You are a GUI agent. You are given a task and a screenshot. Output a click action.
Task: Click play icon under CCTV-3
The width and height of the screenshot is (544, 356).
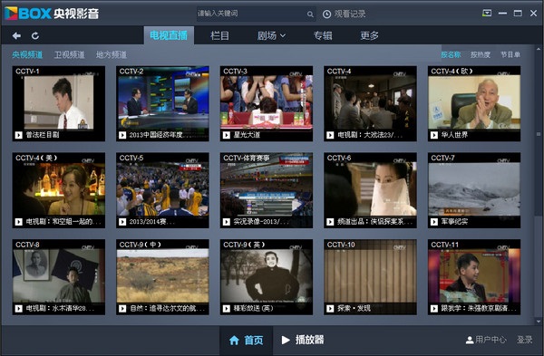click(x=227, y=135)
